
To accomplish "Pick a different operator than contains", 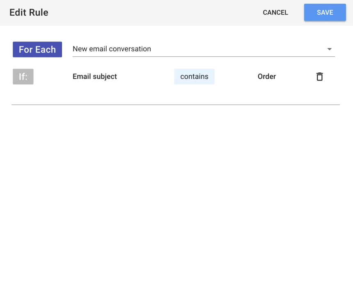I will coord(194,77).
